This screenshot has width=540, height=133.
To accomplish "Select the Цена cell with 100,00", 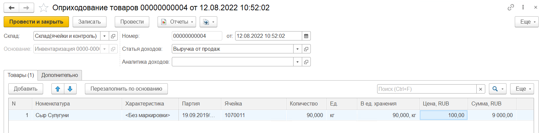I will coord(443,115).
